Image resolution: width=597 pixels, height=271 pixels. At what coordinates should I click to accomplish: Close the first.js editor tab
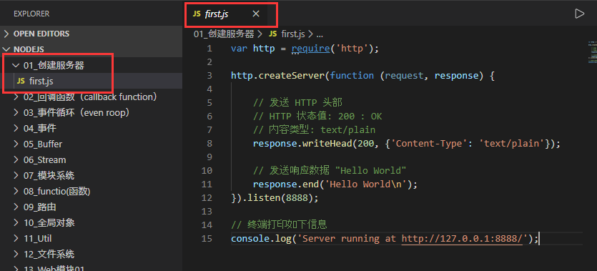click(x=256, y=14)
